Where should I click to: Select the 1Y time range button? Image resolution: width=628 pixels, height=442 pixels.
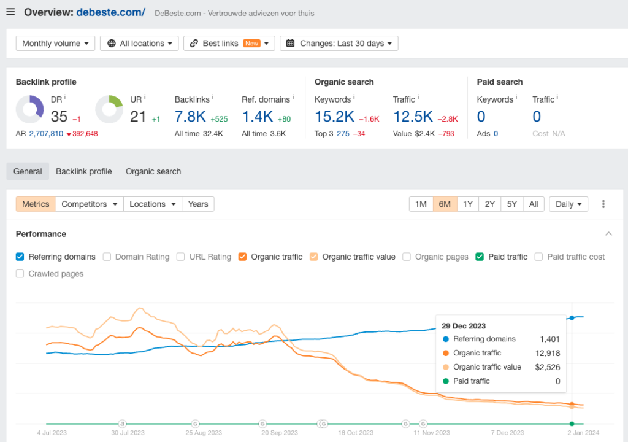coord(467,204)
